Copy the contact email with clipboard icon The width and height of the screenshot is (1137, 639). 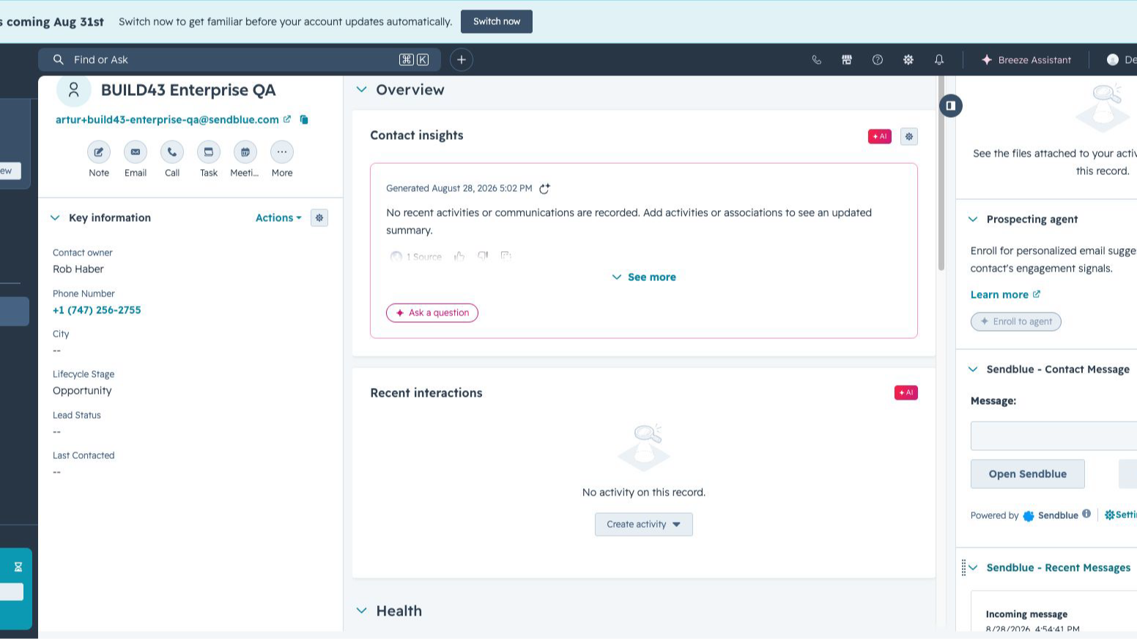(x=304, y=119)
